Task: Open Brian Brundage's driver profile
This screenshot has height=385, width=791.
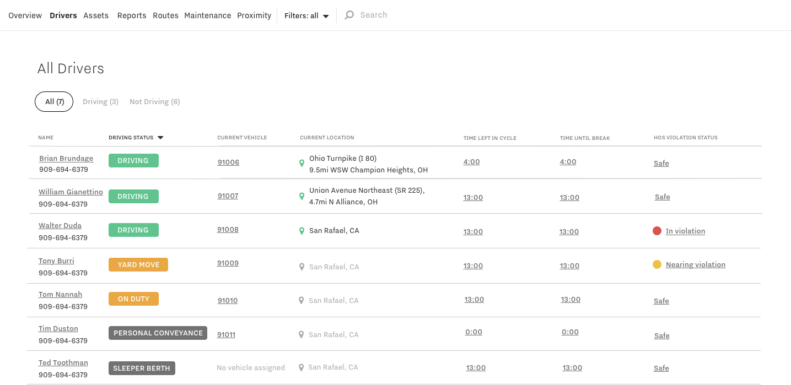Action: pos(66,158)
